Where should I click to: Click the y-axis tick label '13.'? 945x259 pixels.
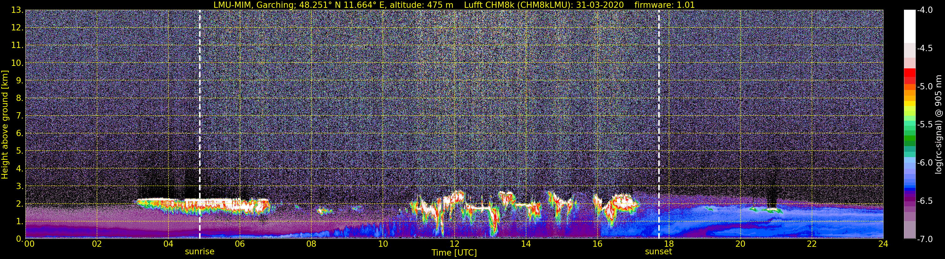pyautogui.click(x=17, y=10)
